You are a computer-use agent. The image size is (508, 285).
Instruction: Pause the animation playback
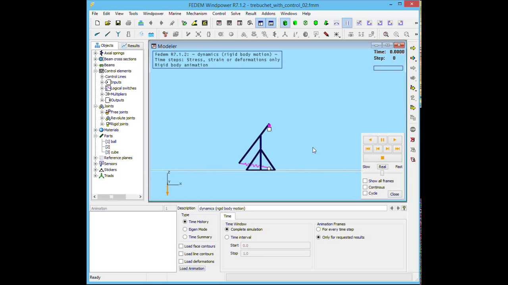(x=382, y=140)
